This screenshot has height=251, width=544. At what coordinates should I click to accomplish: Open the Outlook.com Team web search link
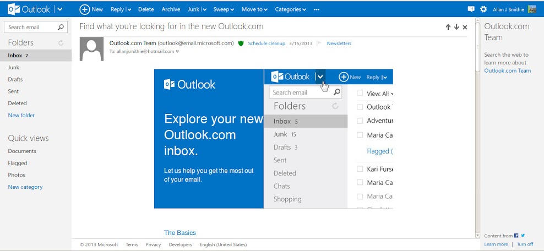coord(507,70)
